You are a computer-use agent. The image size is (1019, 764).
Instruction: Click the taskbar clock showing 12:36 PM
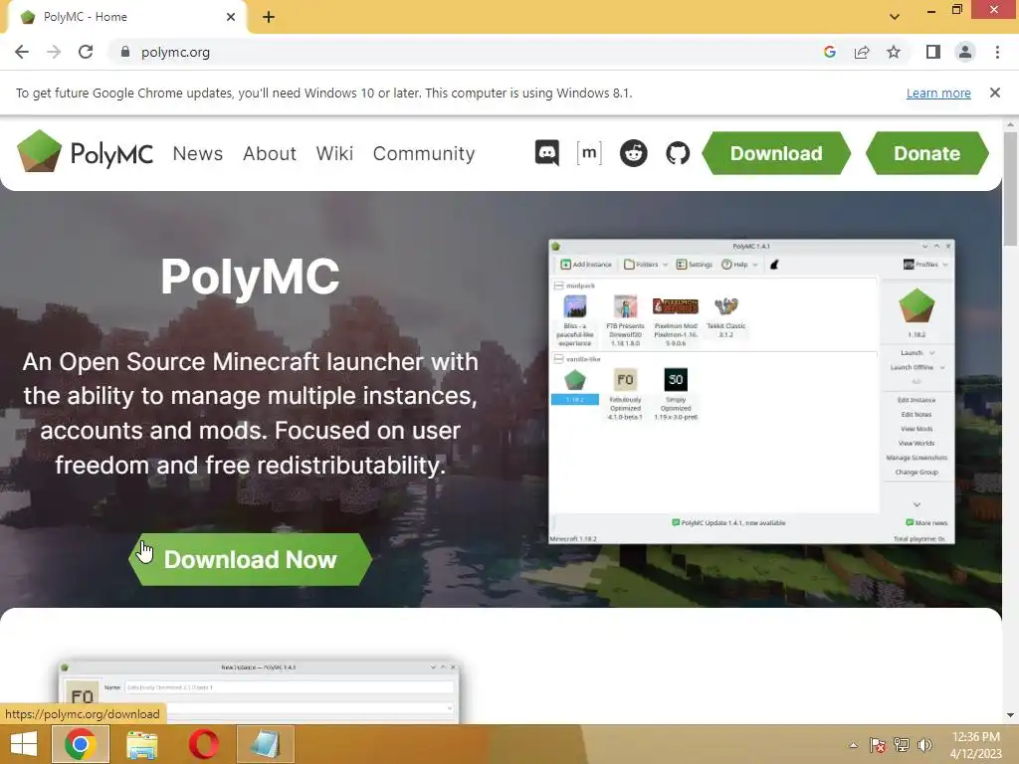pyautogui.click(x=975, y=745)
